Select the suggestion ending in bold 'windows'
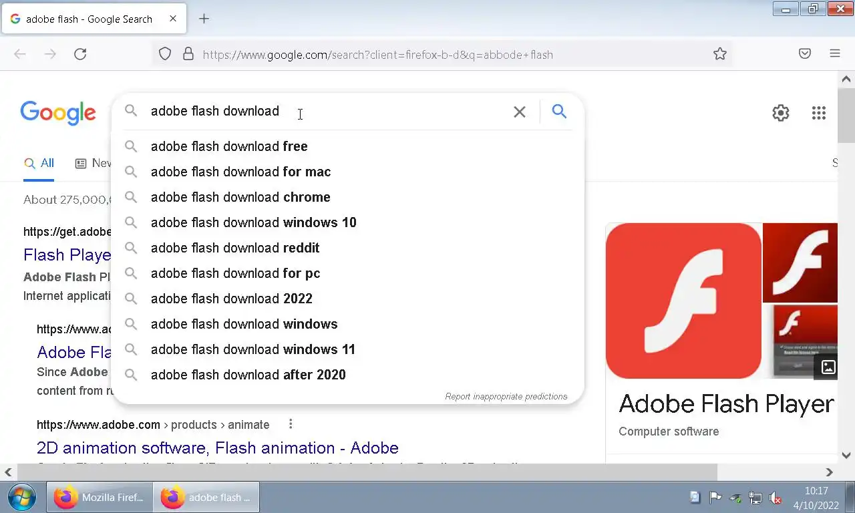This screenshot has width=855, height=513. [347, 324]
